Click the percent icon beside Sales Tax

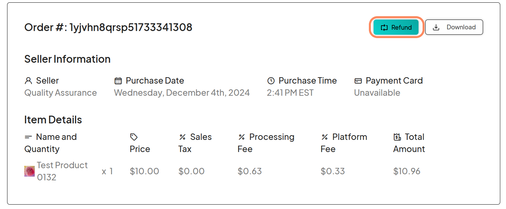182,137
